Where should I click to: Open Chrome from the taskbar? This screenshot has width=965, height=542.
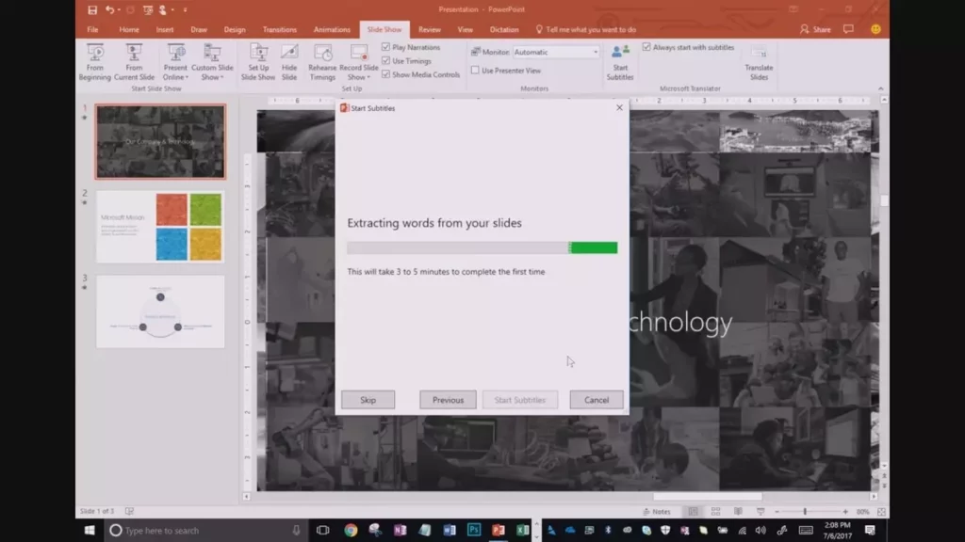(351, 530)
